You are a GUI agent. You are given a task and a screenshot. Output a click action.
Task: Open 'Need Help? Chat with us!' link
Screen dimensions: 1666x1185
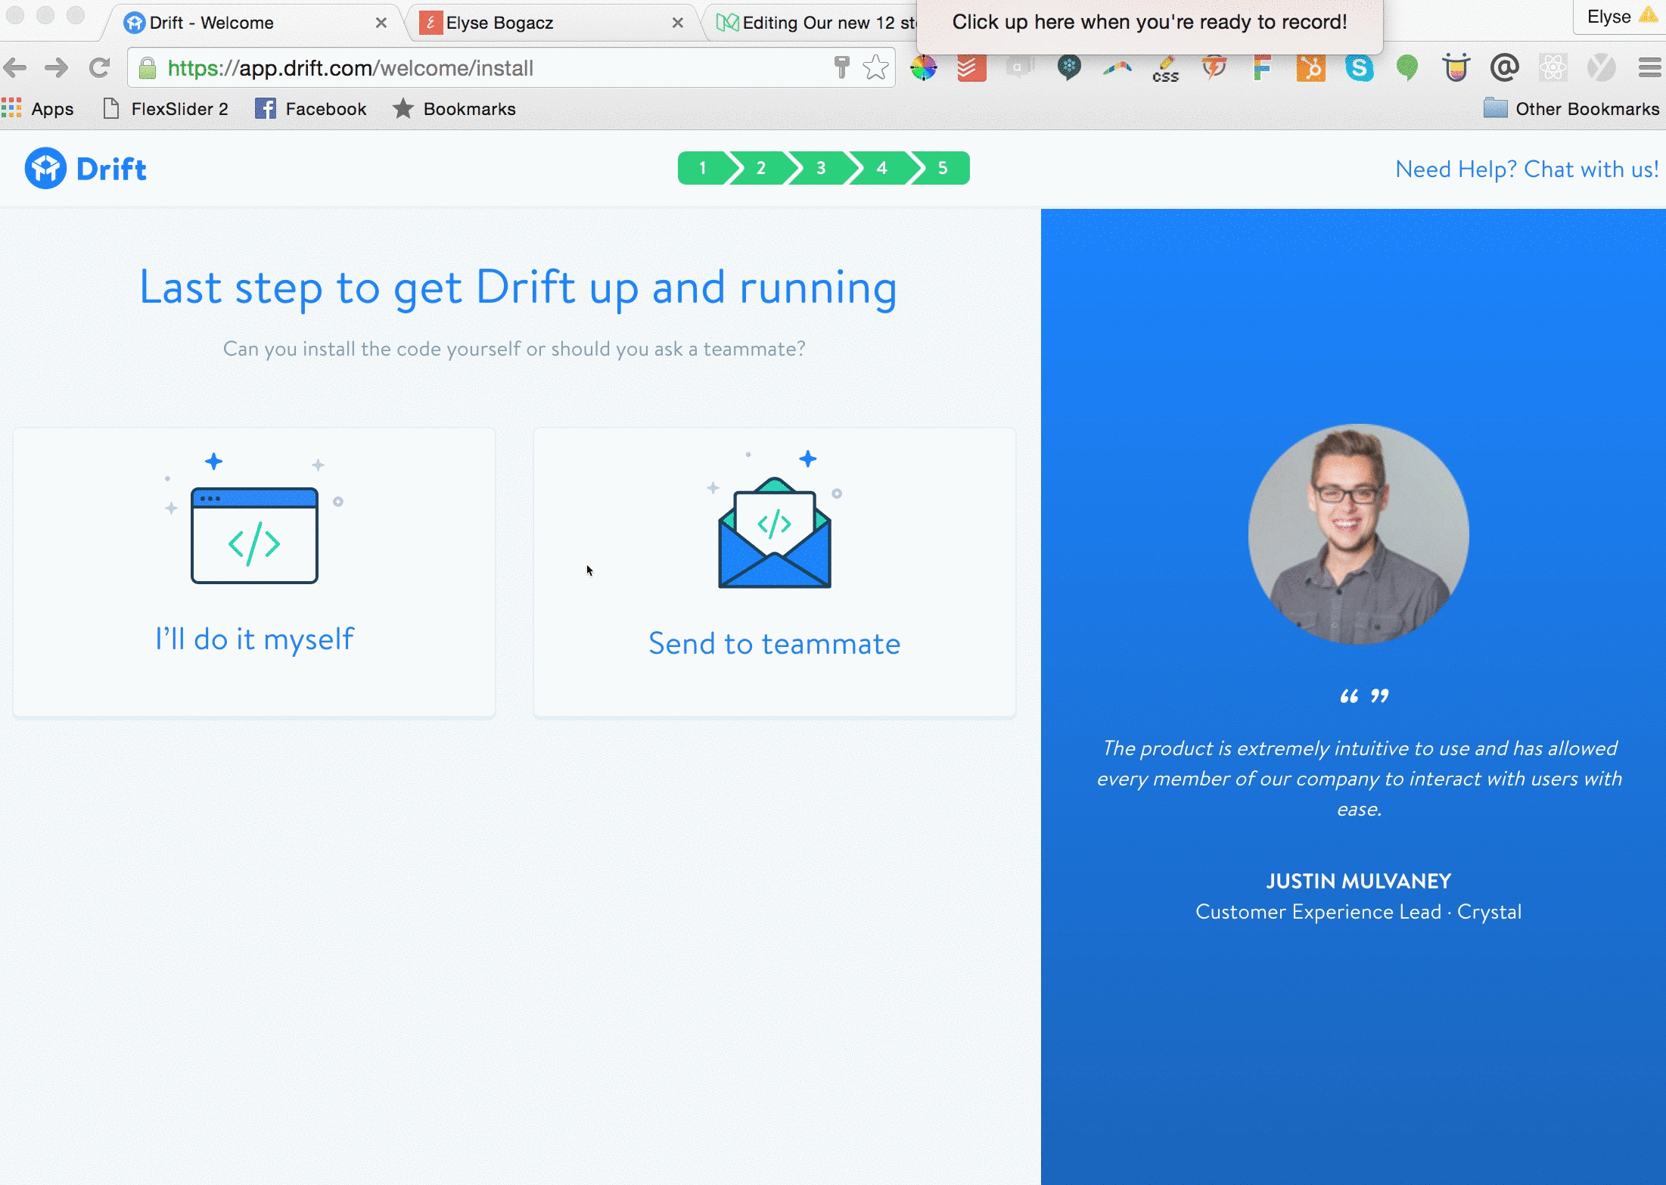click(1526, 169)
